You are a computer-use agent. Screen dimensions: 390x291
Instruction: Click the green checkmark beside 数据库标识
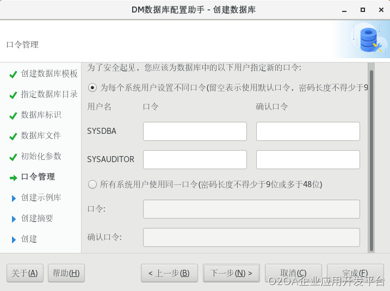click(13, 116)
